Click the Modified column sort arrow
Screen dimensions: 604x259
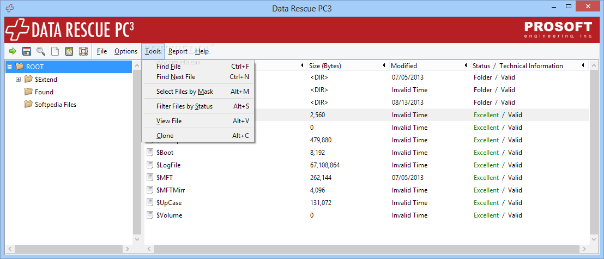tap(466, 66)
